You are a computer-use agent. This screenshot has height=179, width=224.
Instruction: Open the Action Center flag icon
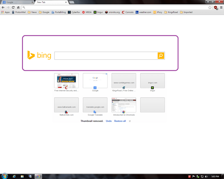point(194,176)
